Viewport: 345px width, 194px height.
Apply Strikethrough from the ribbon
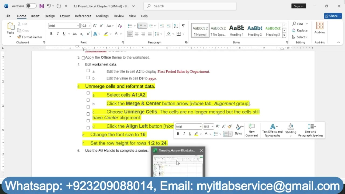coord(75,34)
